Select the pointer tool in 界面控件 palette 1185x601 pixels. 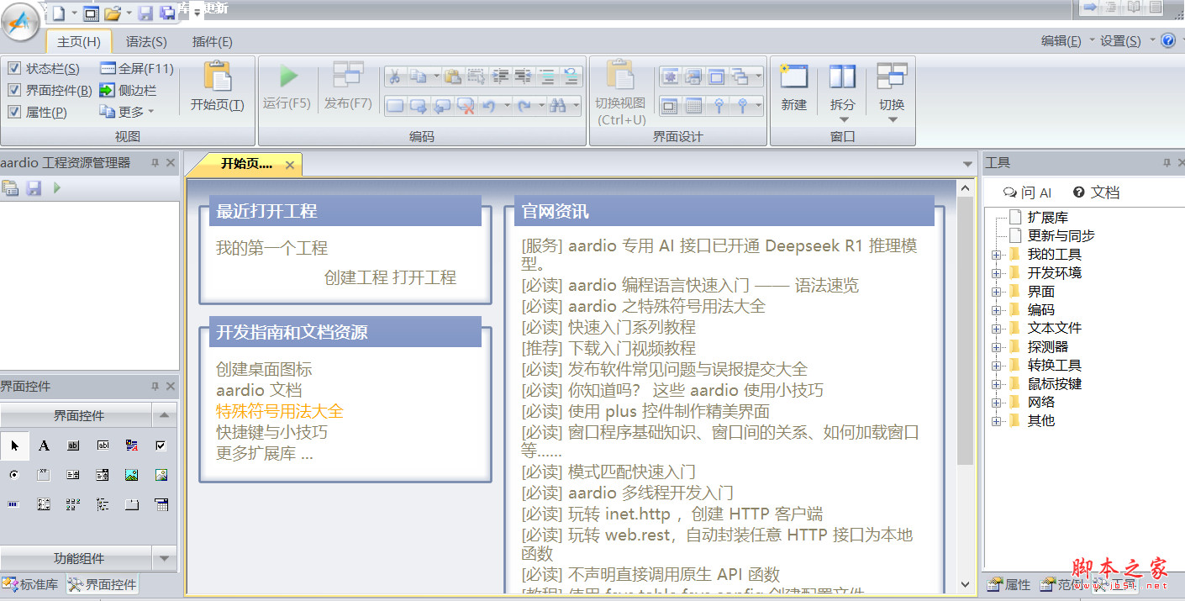point(14,445)
